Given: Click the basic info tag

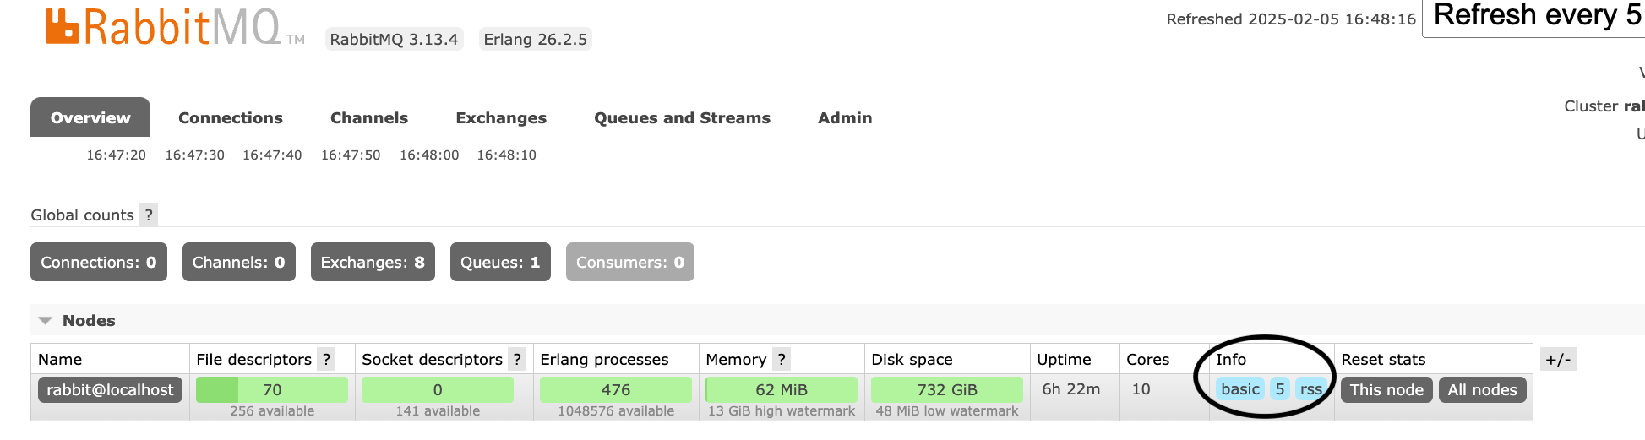Looking at the screenshot, I should [x=1239, y=389].
